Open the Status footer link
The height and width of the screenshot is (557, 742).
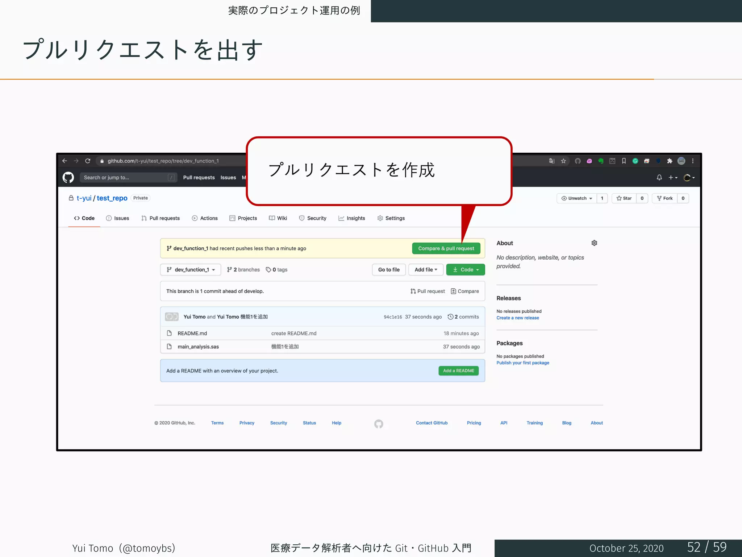click(x=309, y=423)
